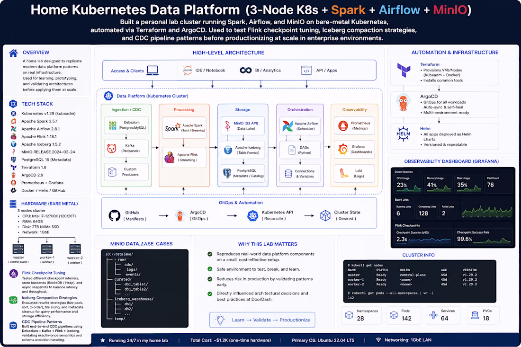
Task: Click the lightbulb icon beside Learn
Action: [220, 320]
